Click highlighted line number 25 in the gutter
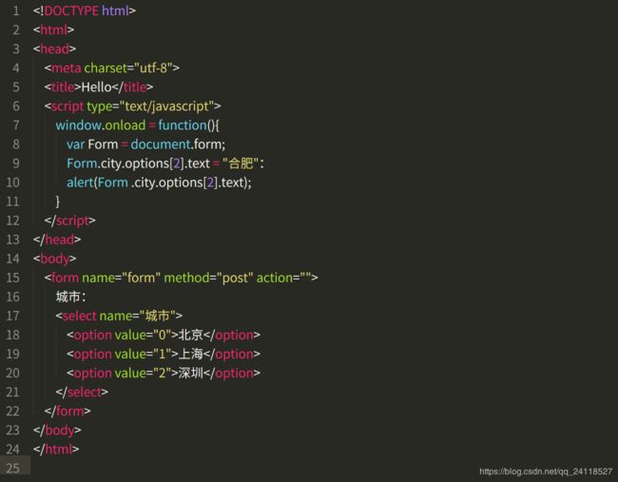This screenshot has height=482, width=618. [x=13, y=468]
